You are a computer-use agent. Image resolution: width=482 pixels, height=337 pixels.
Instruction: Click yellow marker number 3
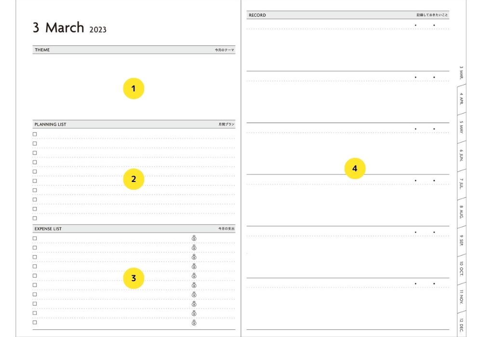(134, 278)
